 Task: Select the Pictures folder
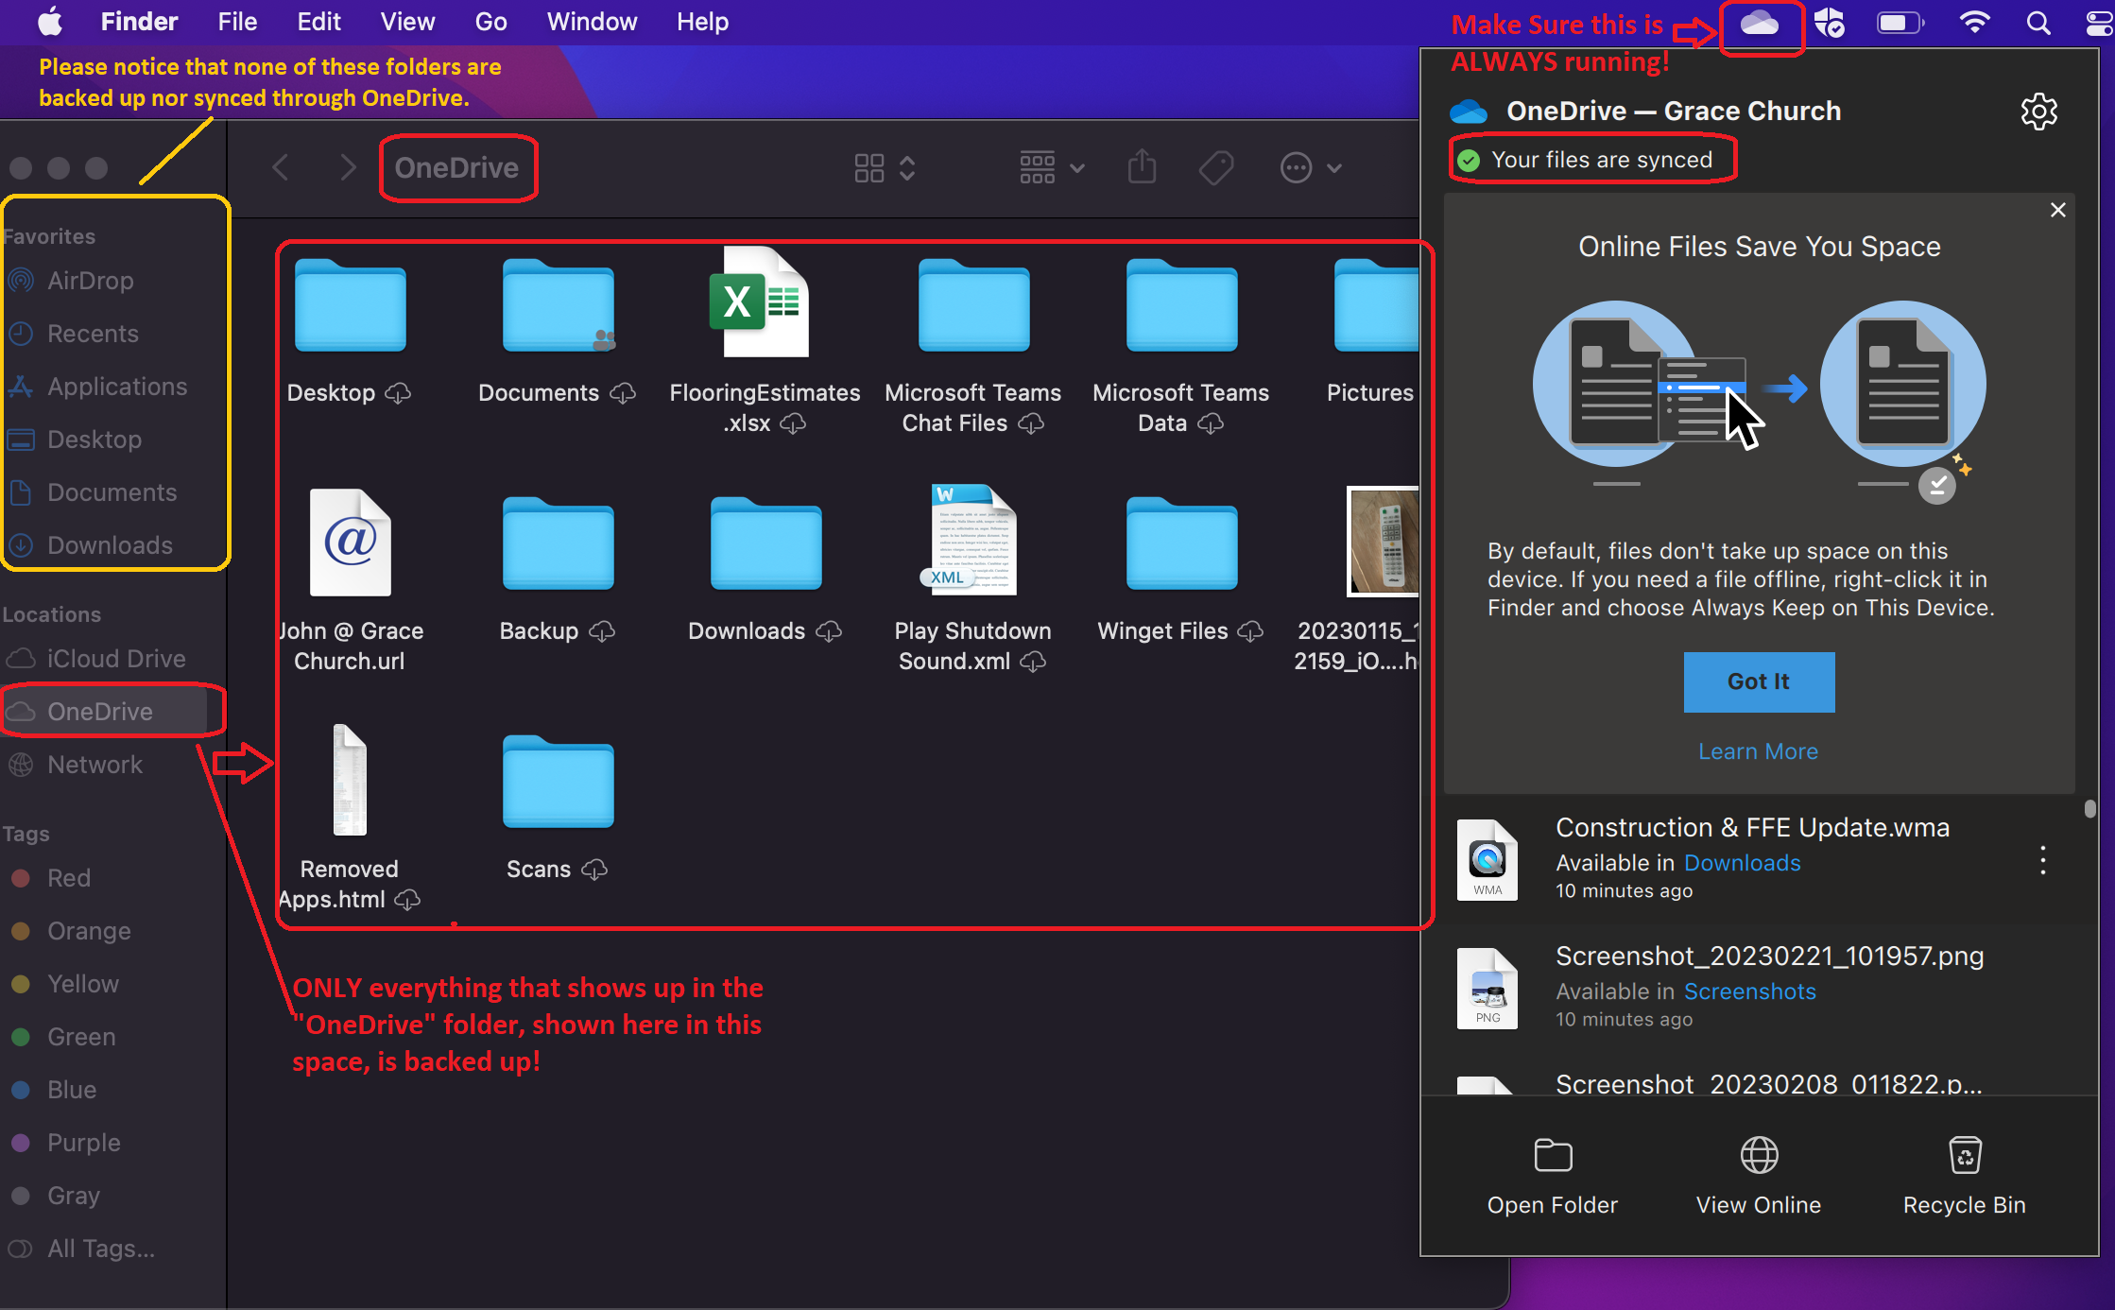(x=1376, y=305)
